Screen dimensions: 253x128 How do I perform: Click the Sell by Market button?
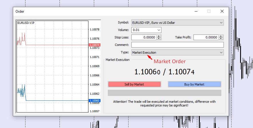pyautogui.click(x=134, y=84)
